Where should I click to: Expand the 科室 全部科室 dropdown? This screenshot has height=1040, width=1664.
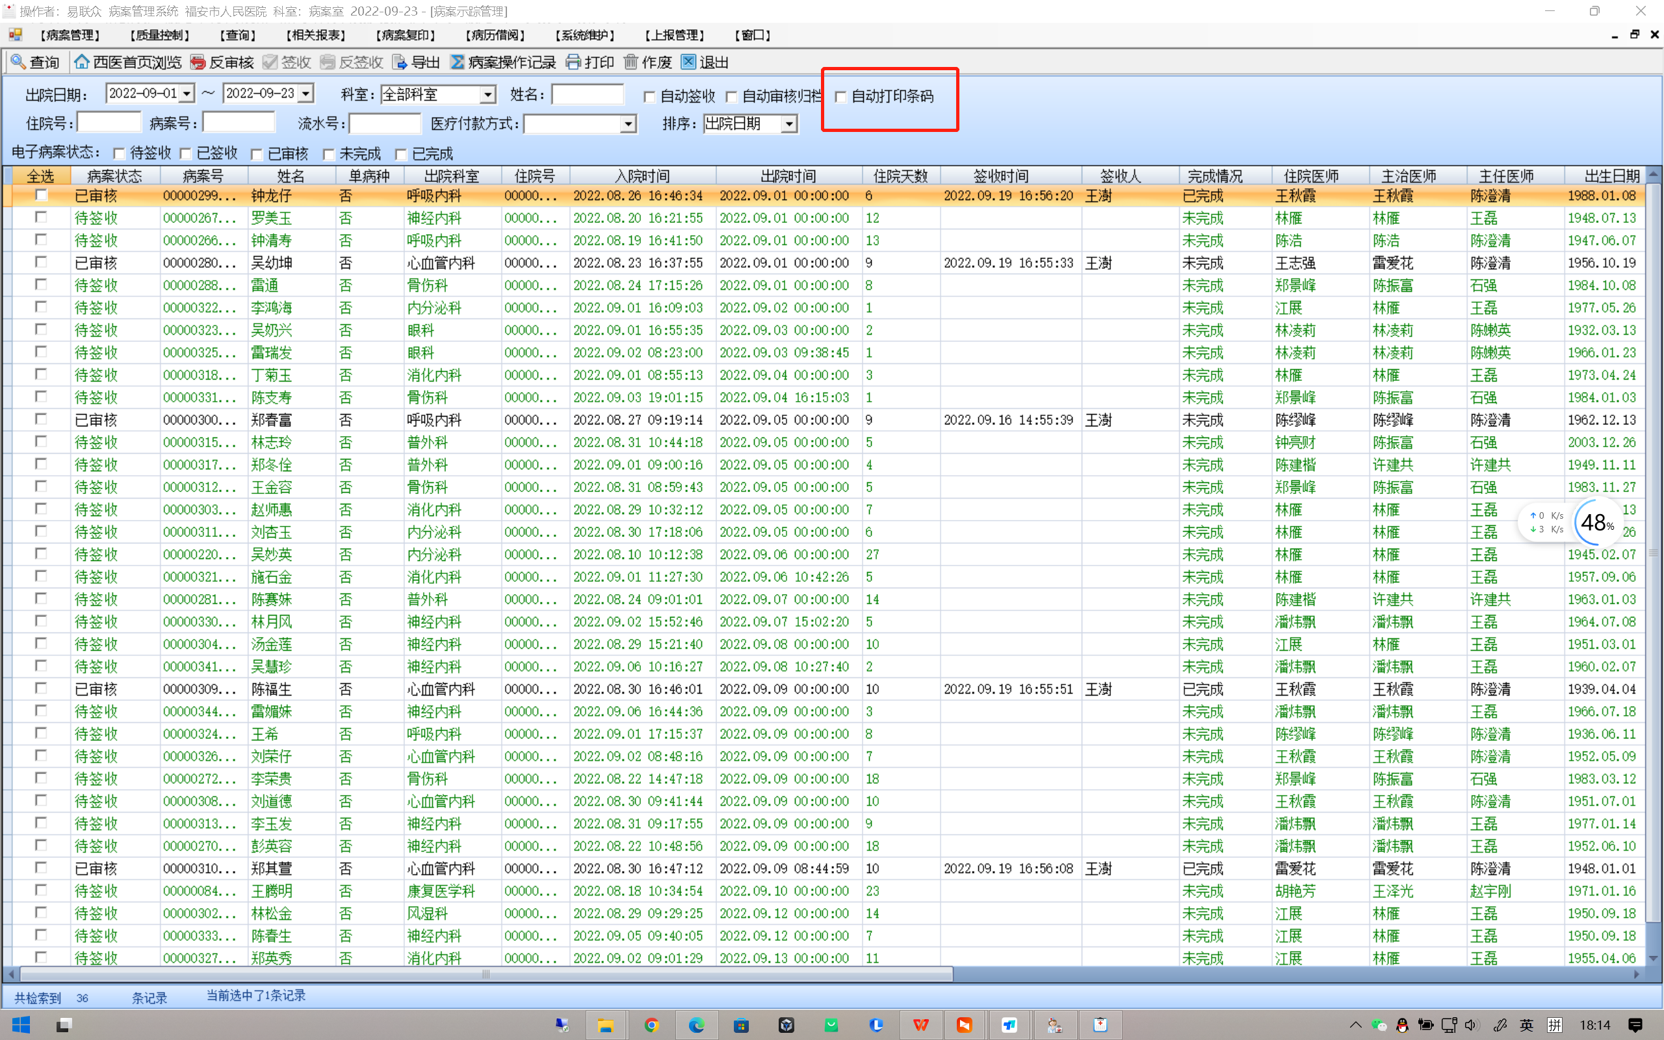(x=487, y=94)
